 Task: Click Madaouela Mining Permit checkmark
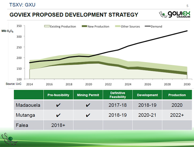(x=88, y=105)
